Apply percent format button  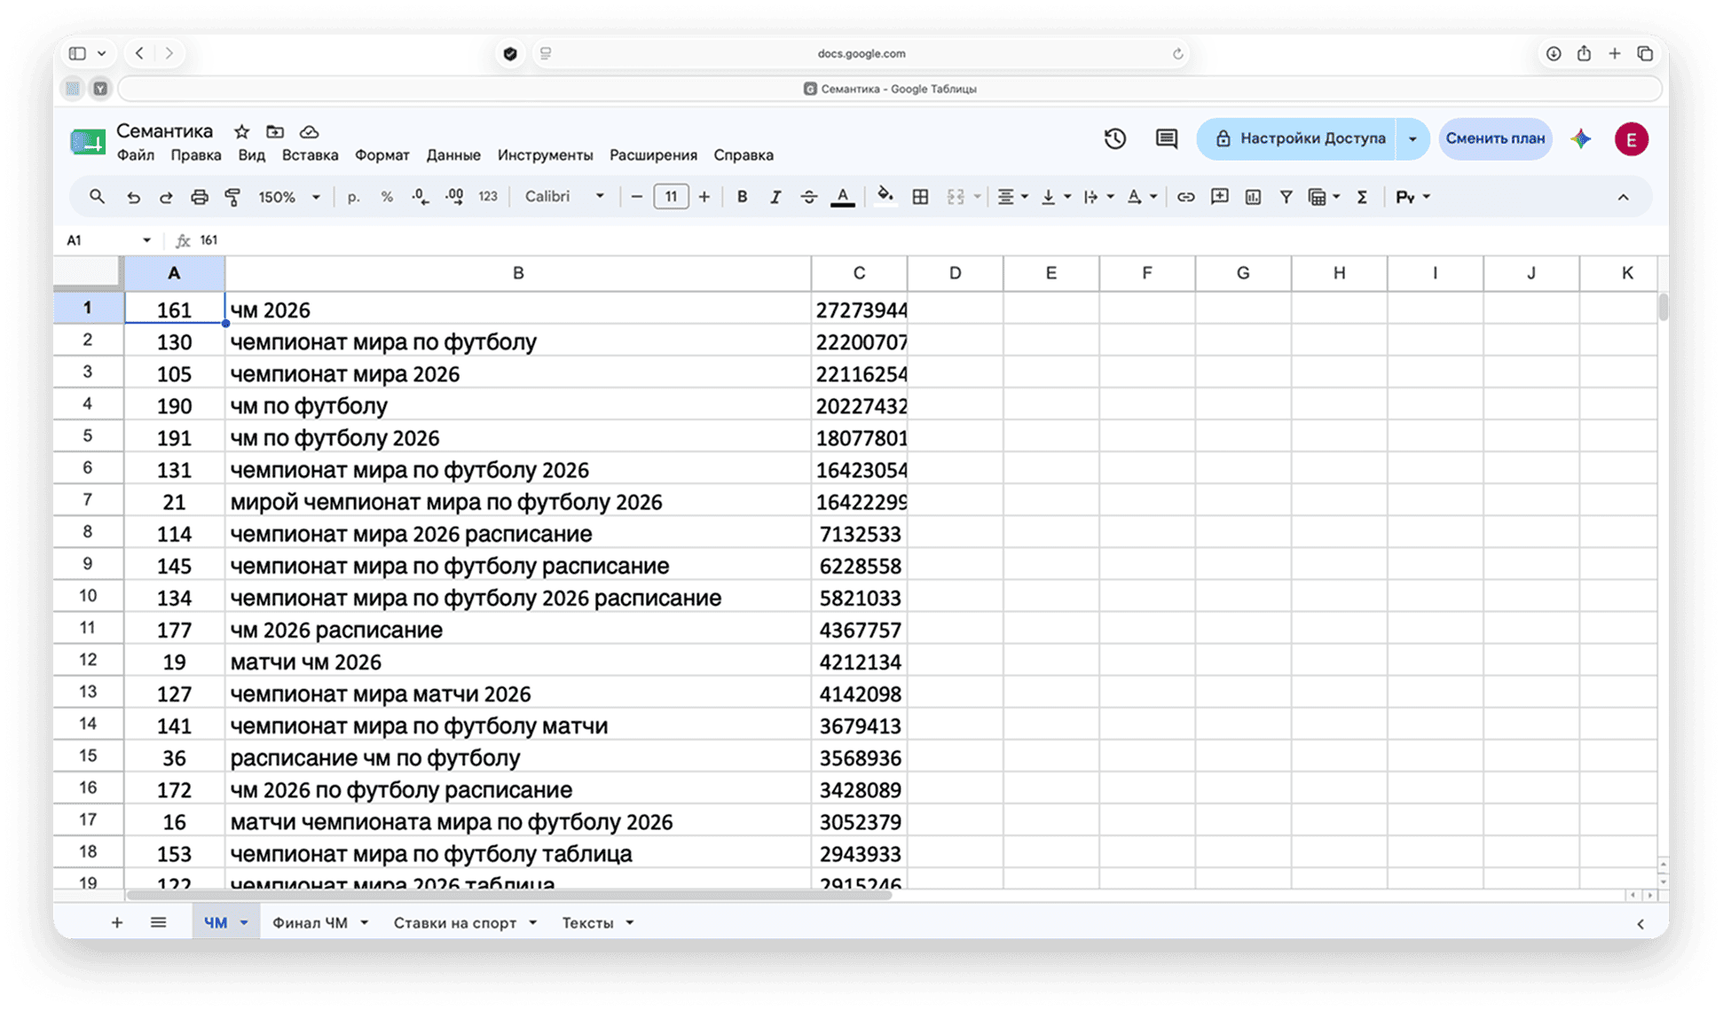point(387,197)
